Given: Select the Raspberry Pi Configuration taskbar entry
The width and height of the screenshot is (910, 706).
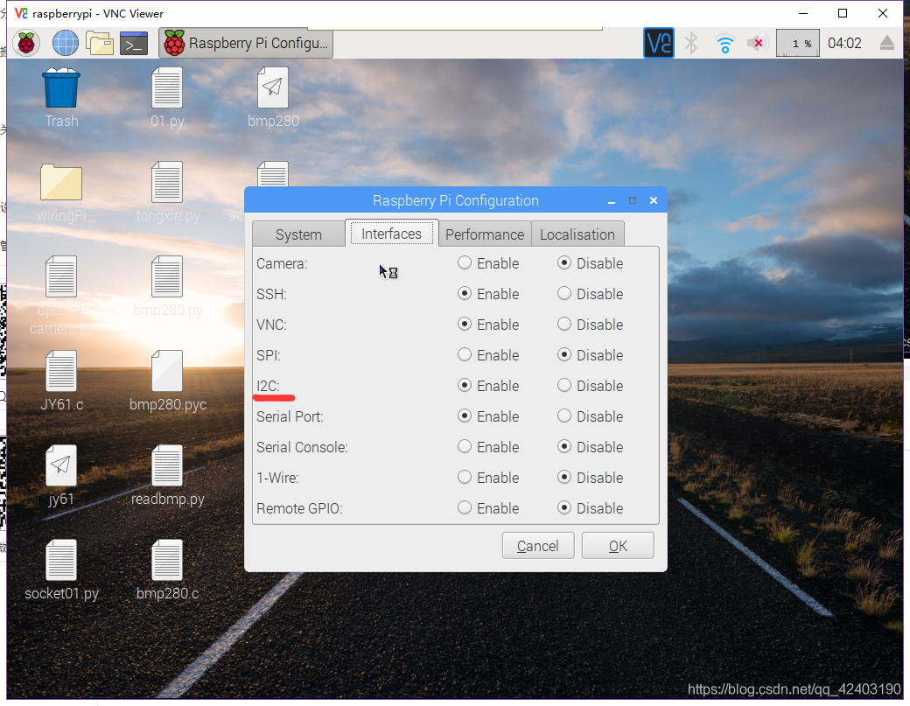Looking at the screenshot, I should point(246,43).
